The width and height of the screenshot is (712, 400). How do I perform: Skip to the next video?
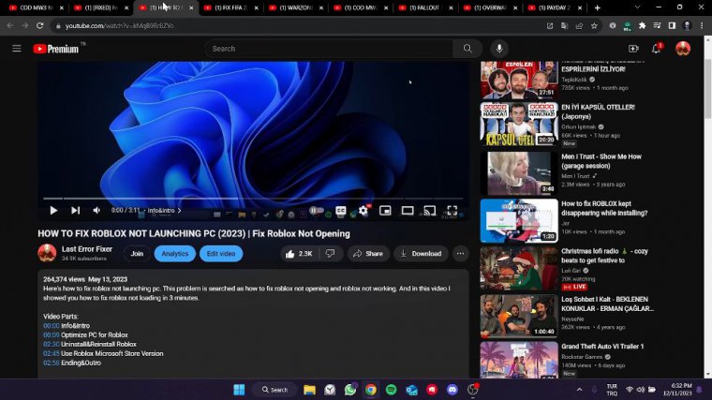(75, 211)
